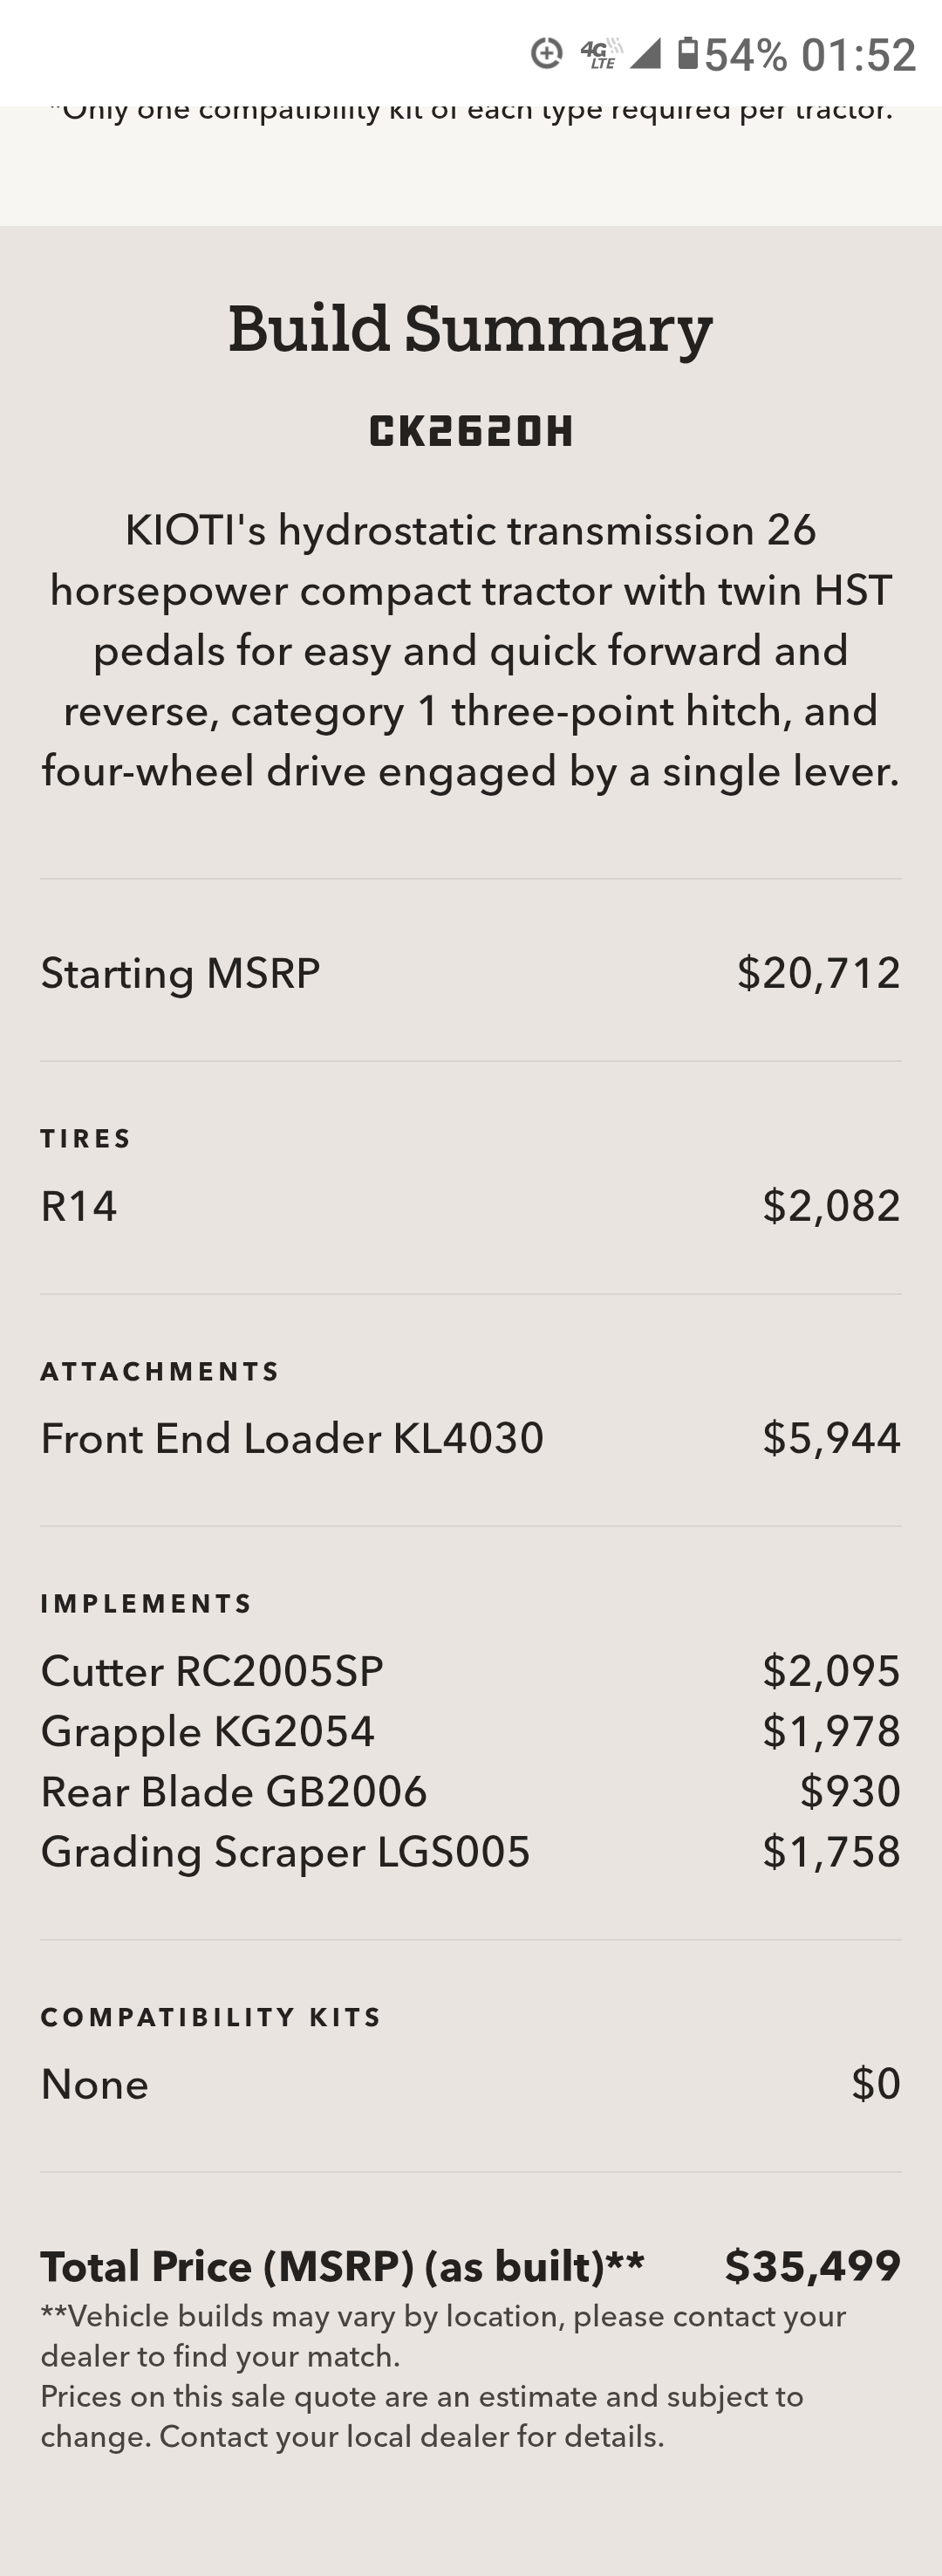Tap the battery icon in status bar
The image size is (942, 2576).
tap(688, 53)
